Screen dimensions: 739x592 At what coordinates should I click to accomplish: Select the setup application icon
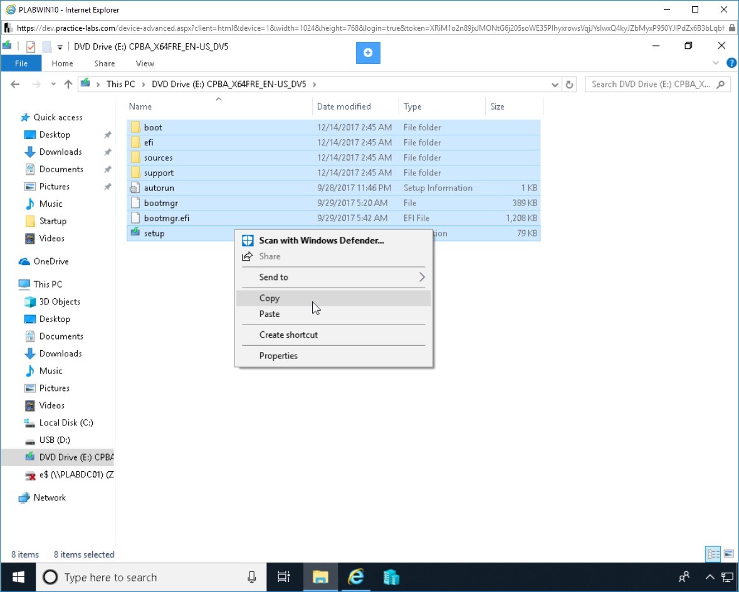(135, 232)
